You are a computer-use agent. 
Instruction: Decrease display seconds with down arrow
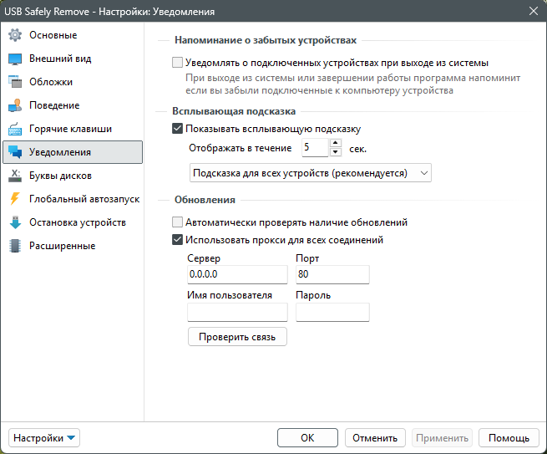tap(335, 152)
